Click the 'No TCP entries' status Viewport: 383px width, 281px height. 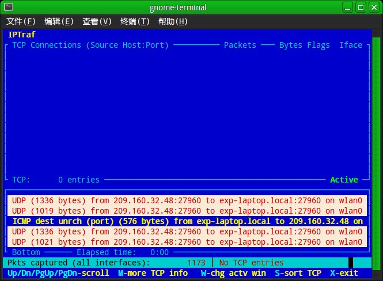pyautogui.click(x=251, y=263)
